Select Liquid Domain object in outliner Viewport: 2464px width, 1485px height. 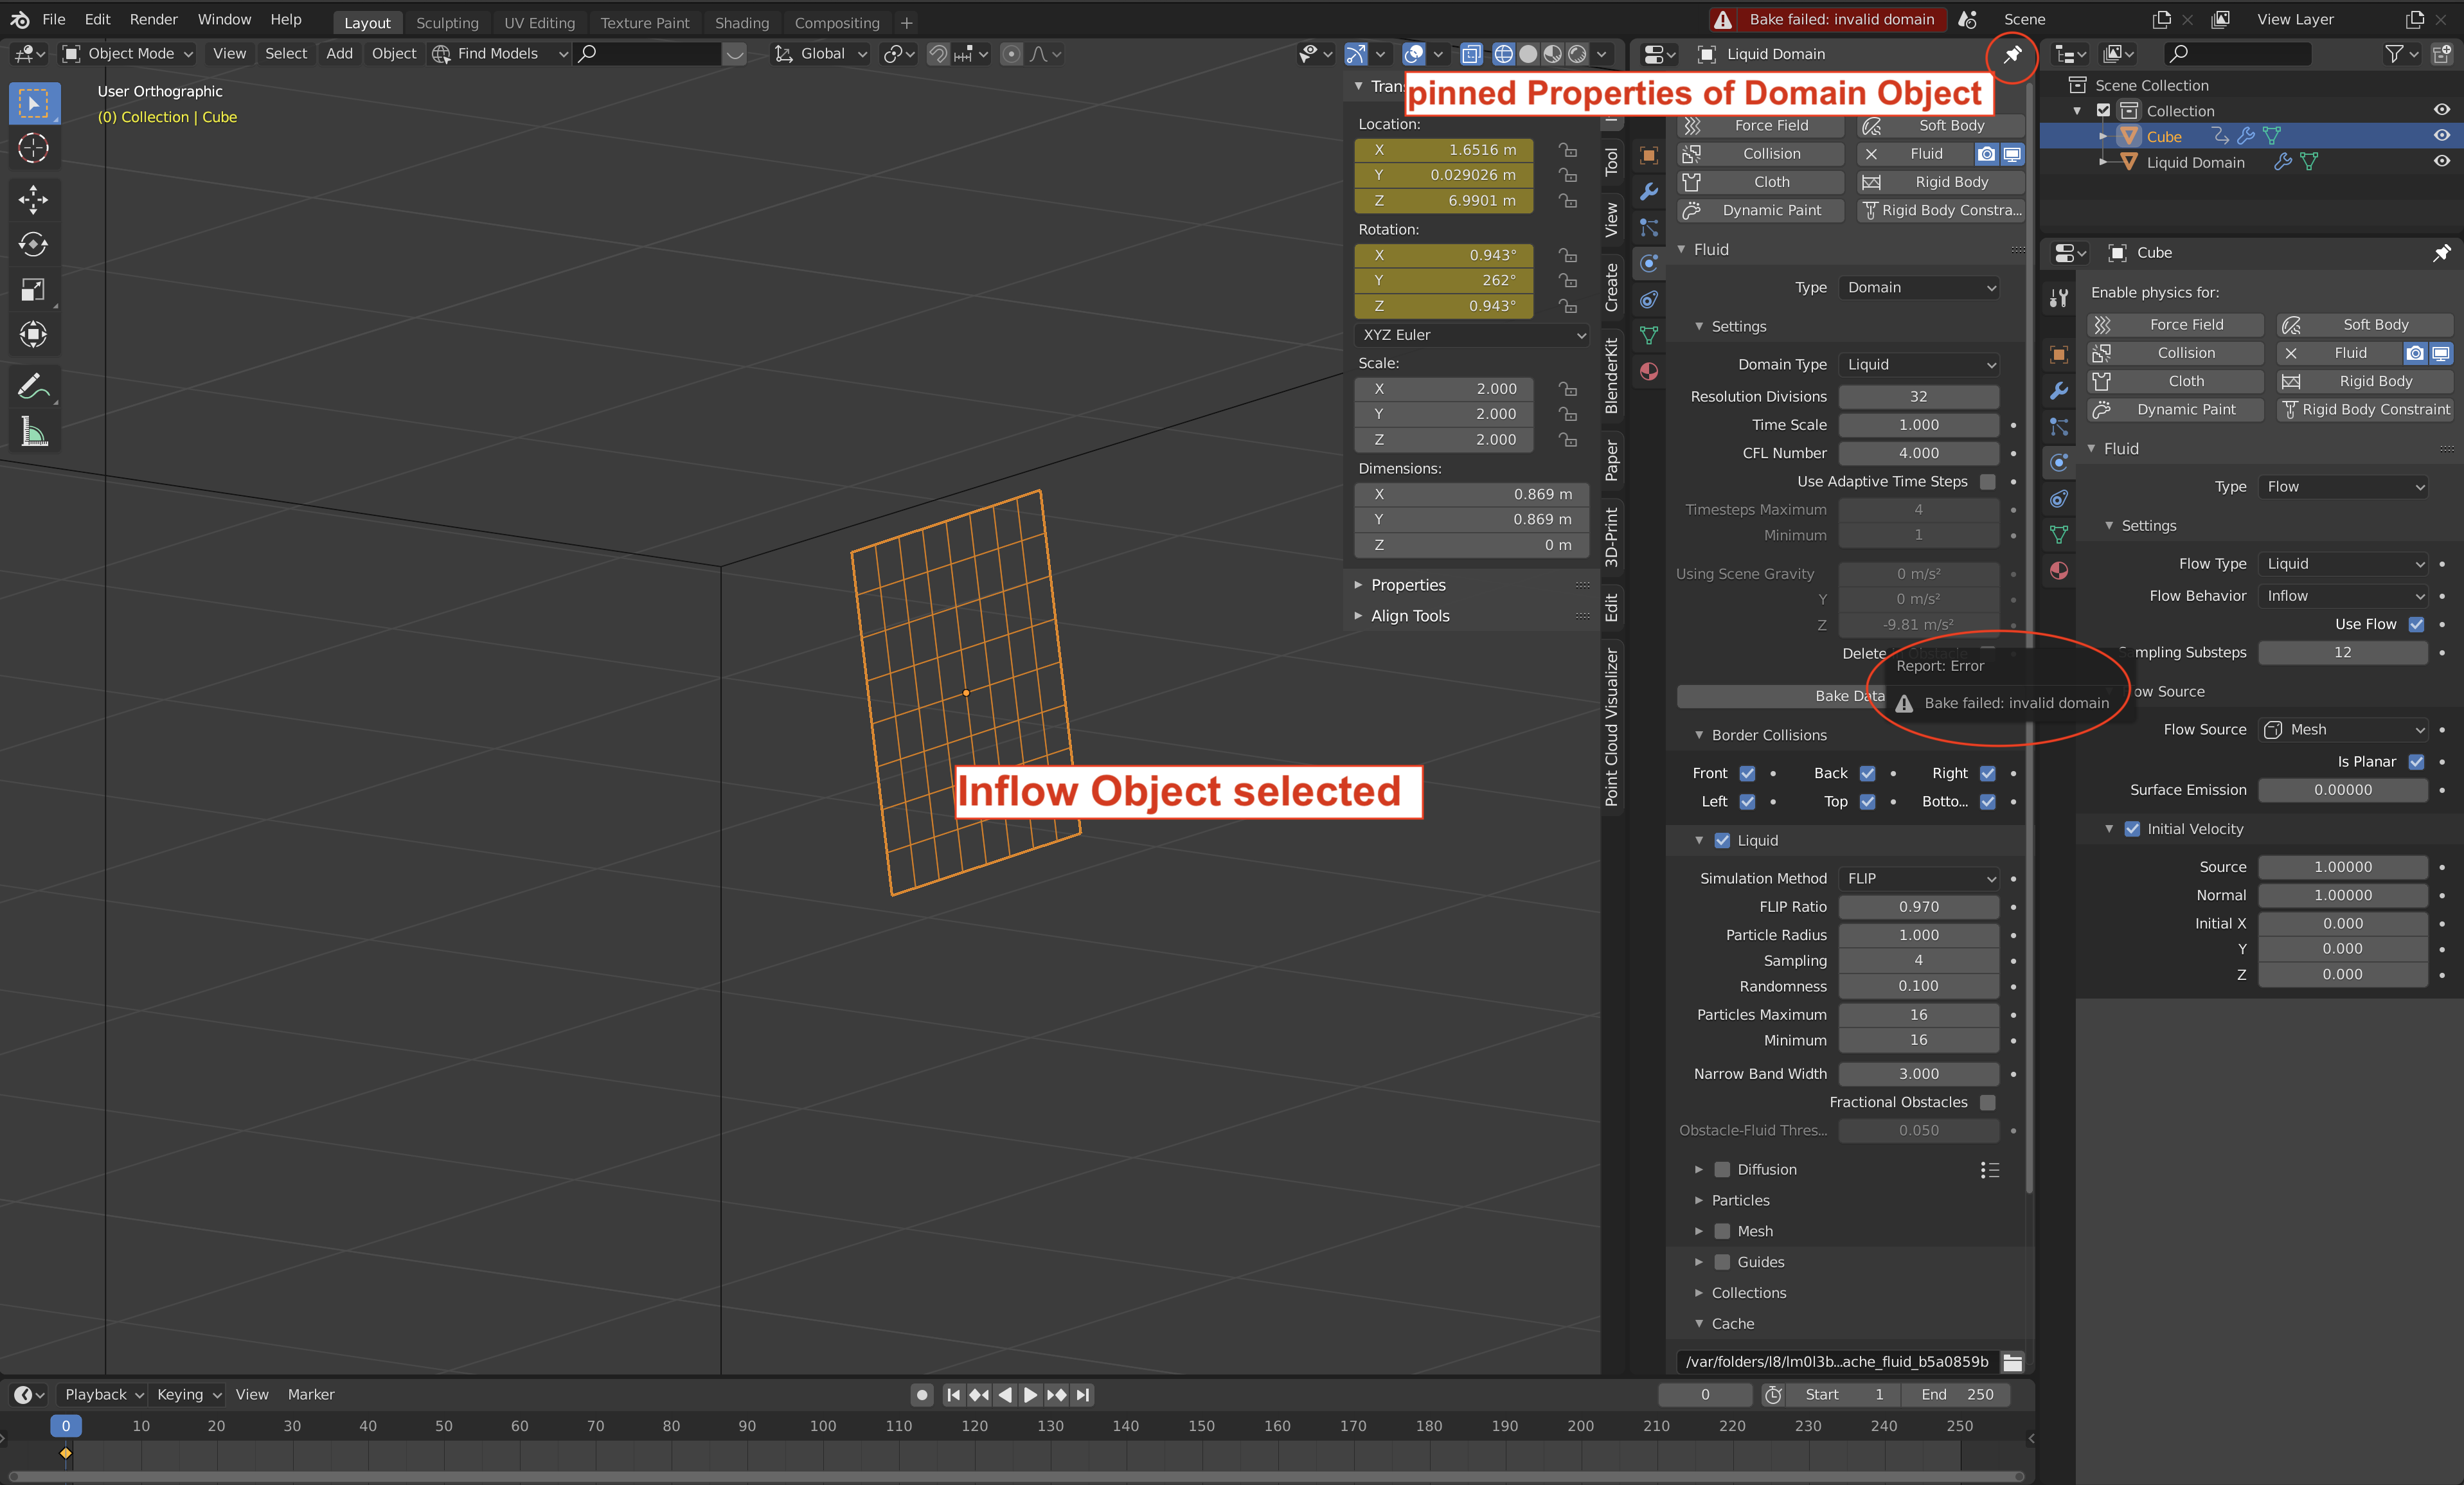pos(2196,162)
